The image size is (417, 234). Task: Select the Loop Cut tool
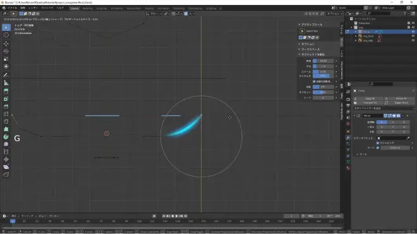(x=6, y=114)
